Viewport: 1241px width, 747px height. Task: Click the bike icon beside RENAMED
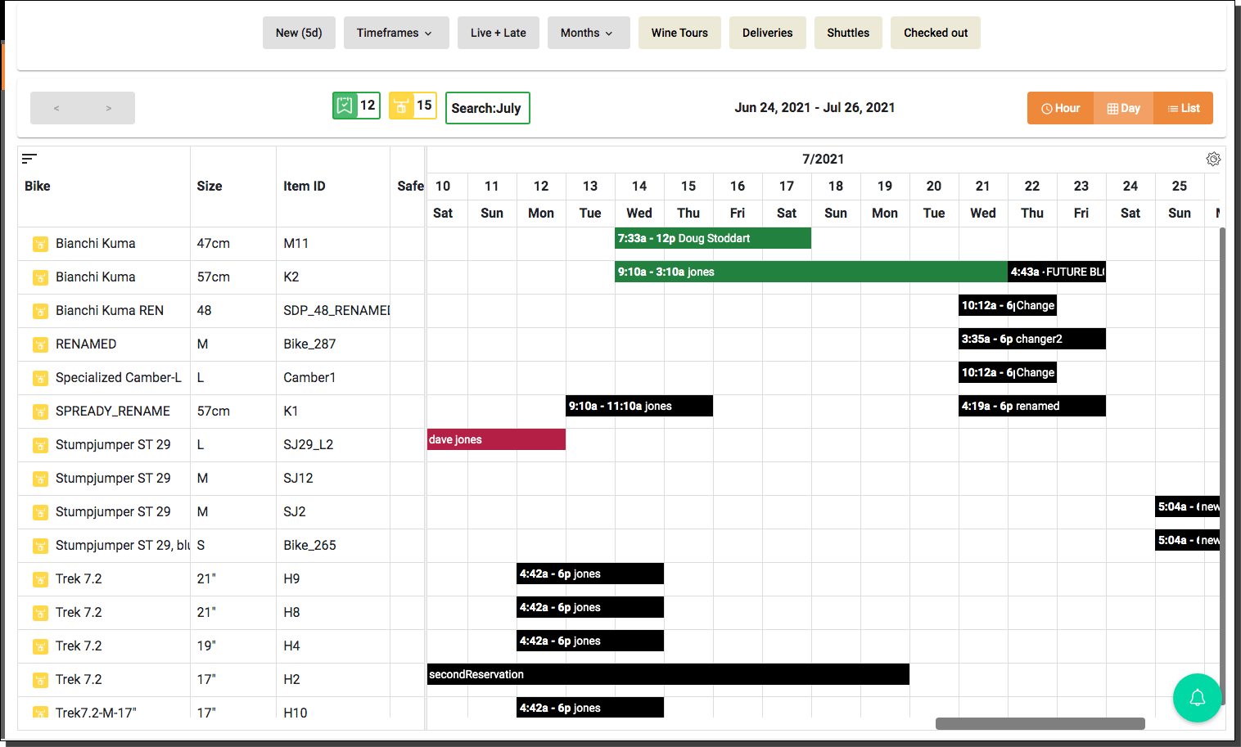tap(40, 344)
